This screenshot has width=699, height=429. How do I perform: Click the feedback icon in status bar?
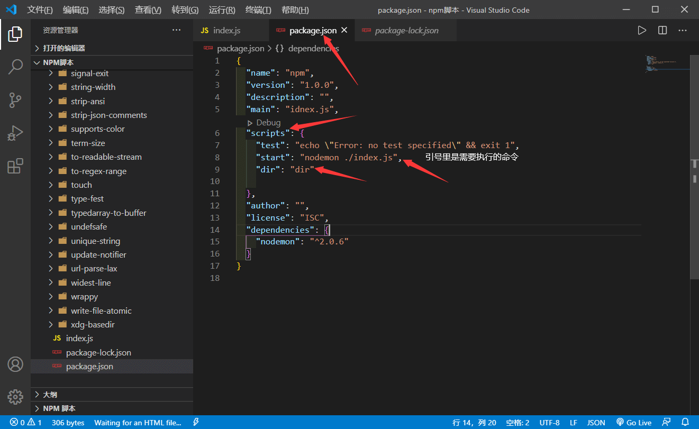click(x=666, y=423)
